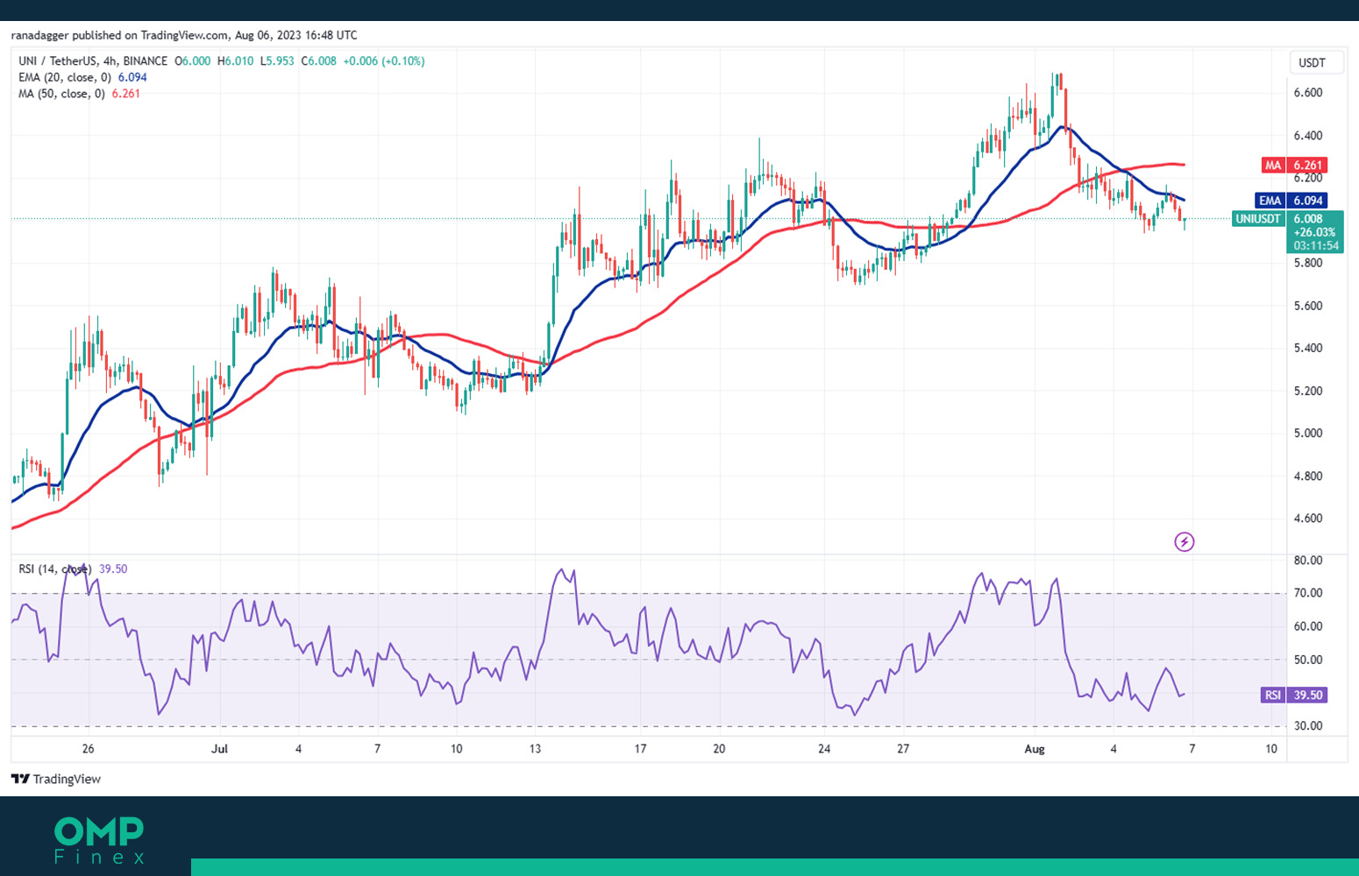Click the O6.000 open value in header

pyautogui.click(x=193, y=61)
